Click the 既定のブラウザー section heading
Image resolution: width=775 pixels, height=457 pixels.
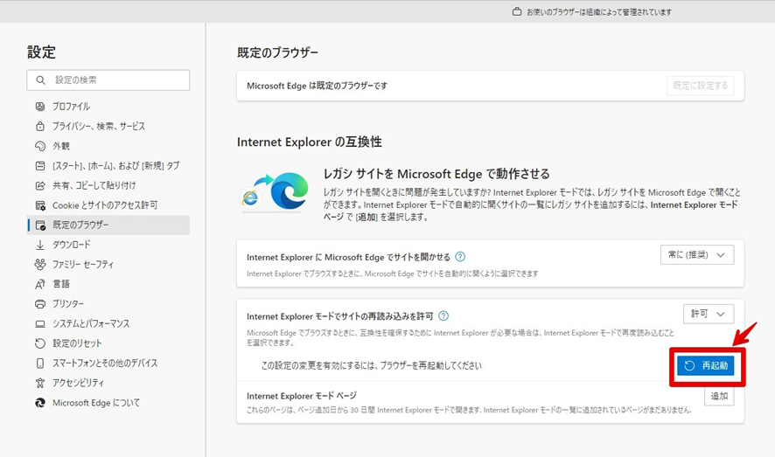pyautogui.click(x=278, y=52)
